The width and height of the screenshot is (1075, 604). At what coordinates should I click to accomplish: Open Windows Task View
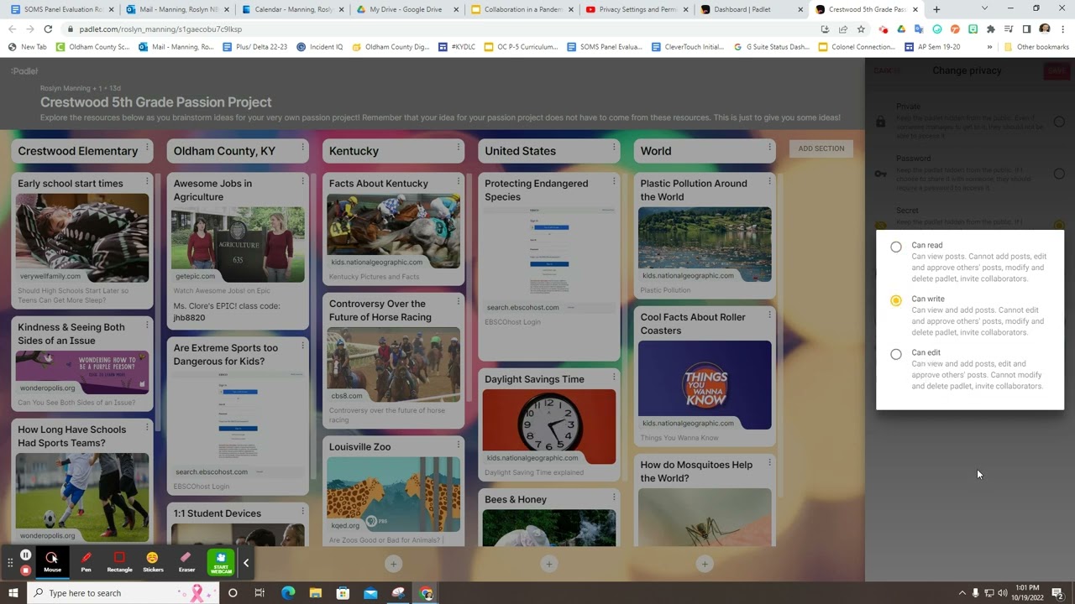pyautogui.click(x=260, y=593)
